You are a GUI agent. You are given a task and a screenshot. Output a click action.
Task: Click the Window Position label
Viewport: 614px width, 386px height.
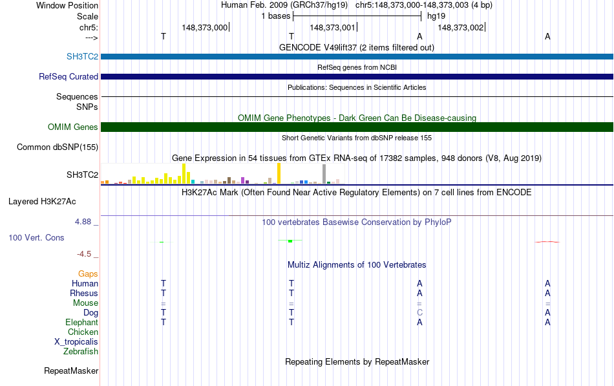tap(67, 5)
